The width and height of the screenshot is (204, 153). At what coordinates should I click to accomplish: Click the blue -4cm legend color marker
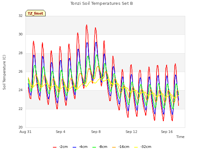74,147
